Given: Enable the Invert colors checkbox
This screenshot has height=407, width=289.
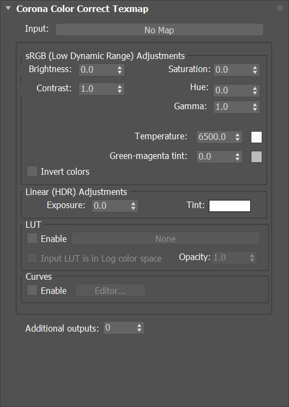Looking at the screenshot, I should click(x=32, y=172).
